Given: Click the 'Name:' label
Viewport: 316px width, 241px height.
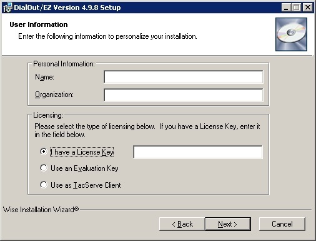Looking at the screenshot, I should coord(44,77).
